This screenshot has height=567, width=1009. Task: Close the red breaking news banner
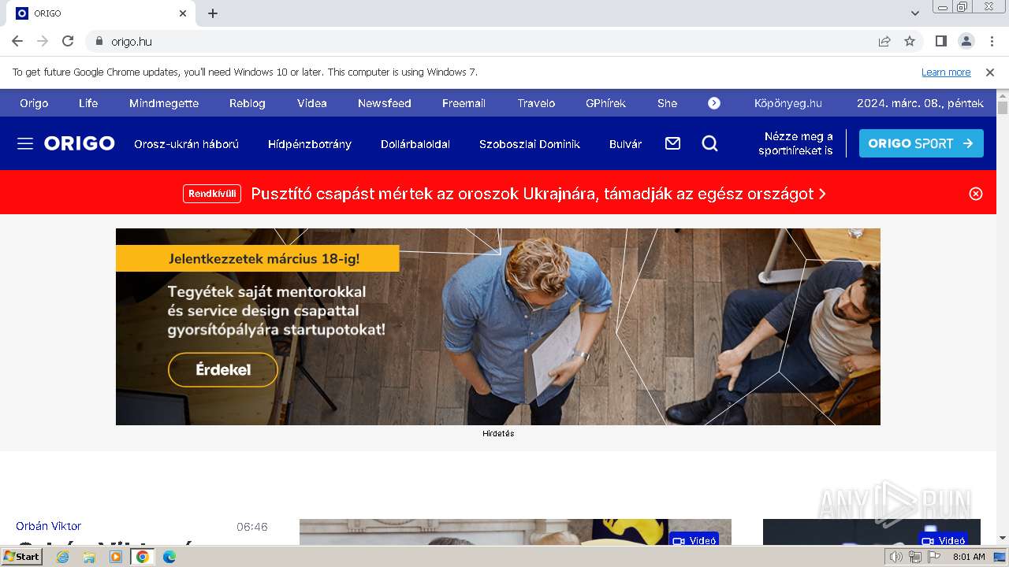point(976,194)
